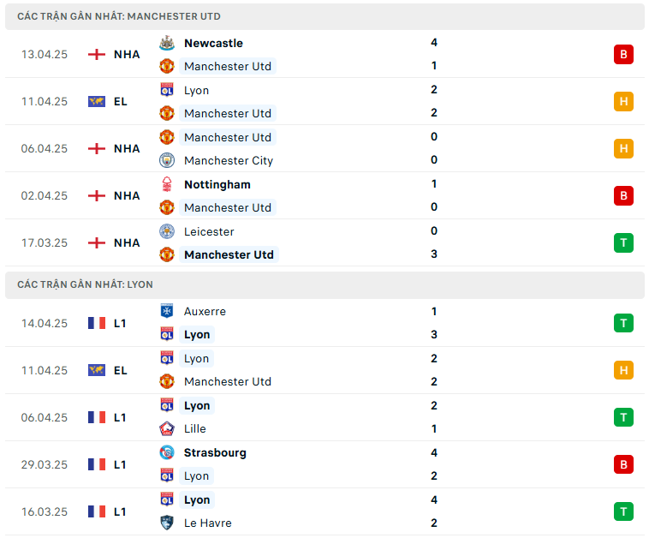Click the Lille club crest
The height and width of the screenshot is (544, 649).
tap(167, 428)
